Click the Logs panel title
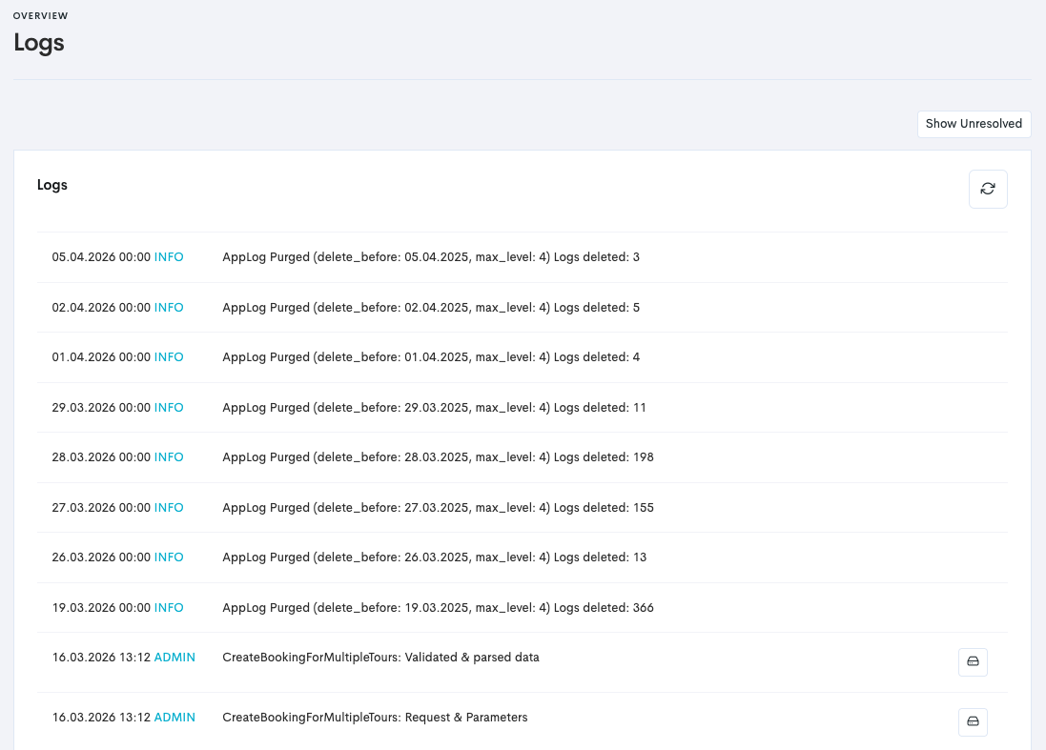This screenshot has width=1046, height=750. tap(52, 185)
